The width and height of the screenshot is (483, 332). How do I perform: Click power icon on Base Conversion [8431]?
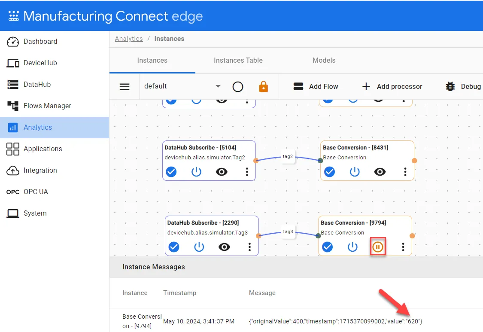pos(355,172)
